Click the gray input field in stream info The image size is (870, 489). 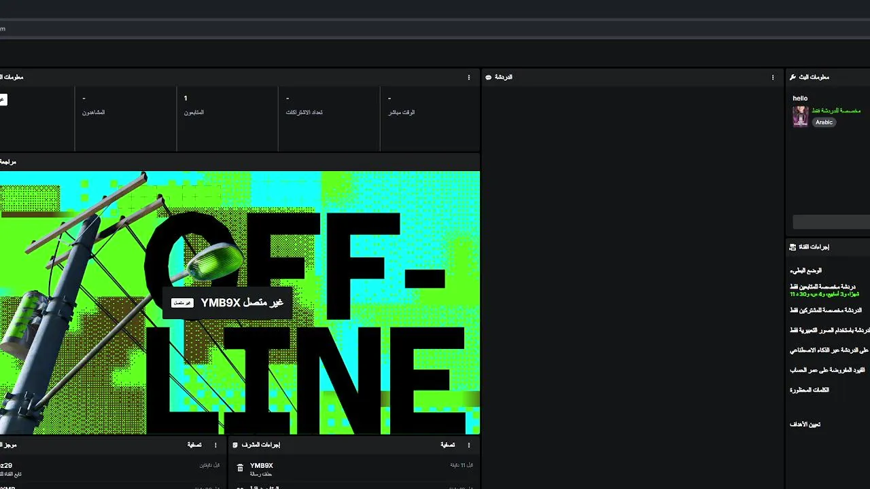coord(831,222)
